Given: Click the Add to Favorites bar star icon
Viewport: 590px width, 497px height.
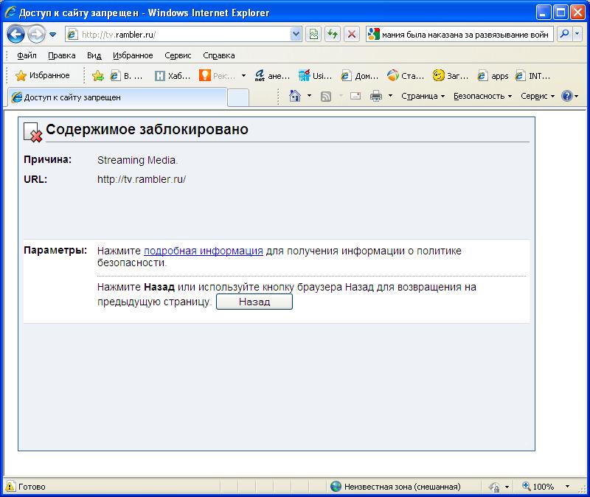Looking at the screenshot, I should tap(97, 75).
